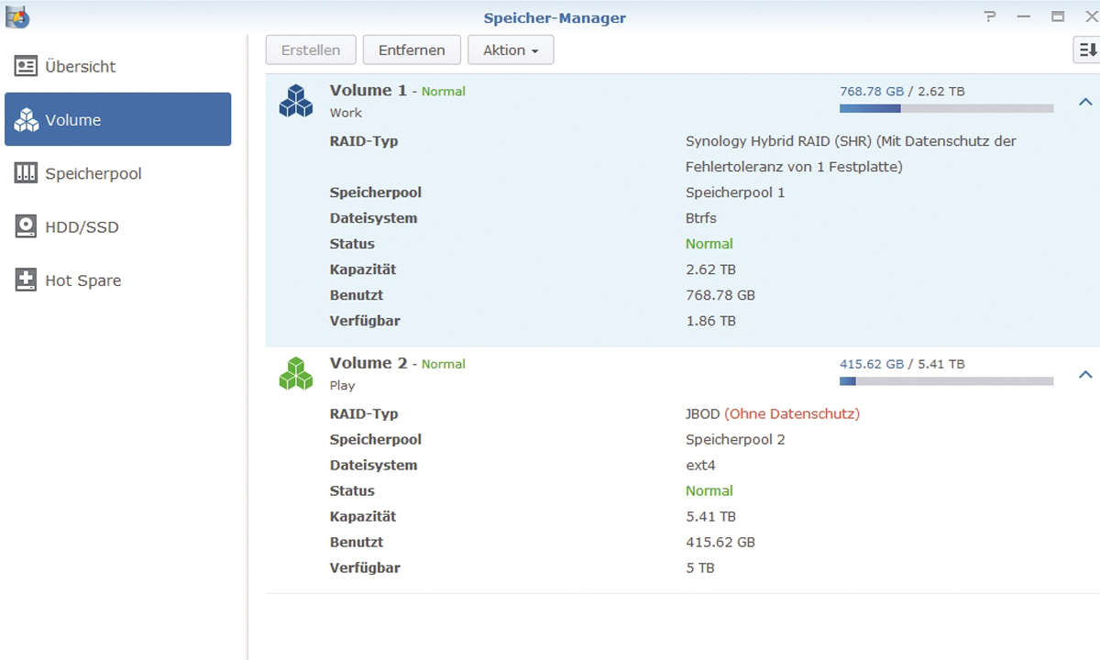Click the '5 TB' available value
The width and height of the screenshot is (1100, 660).
(700, 567)
